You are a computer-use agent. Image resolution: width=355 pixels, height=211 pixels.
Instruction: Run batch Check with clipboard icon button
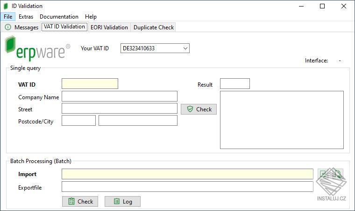[x=80, y=201]
